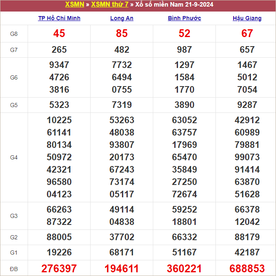Open the Hậu Giang province link

(x=247, y=18)
